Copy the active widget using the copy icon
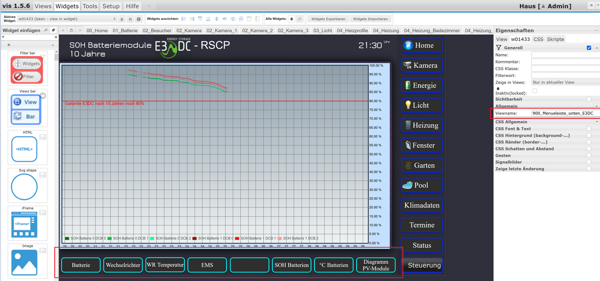 pyautogui.click(x=130, y=19)
